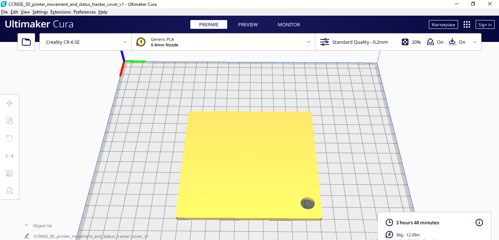Open a file using the folder icon
This screenshot has height=240, width=499.
26,42
